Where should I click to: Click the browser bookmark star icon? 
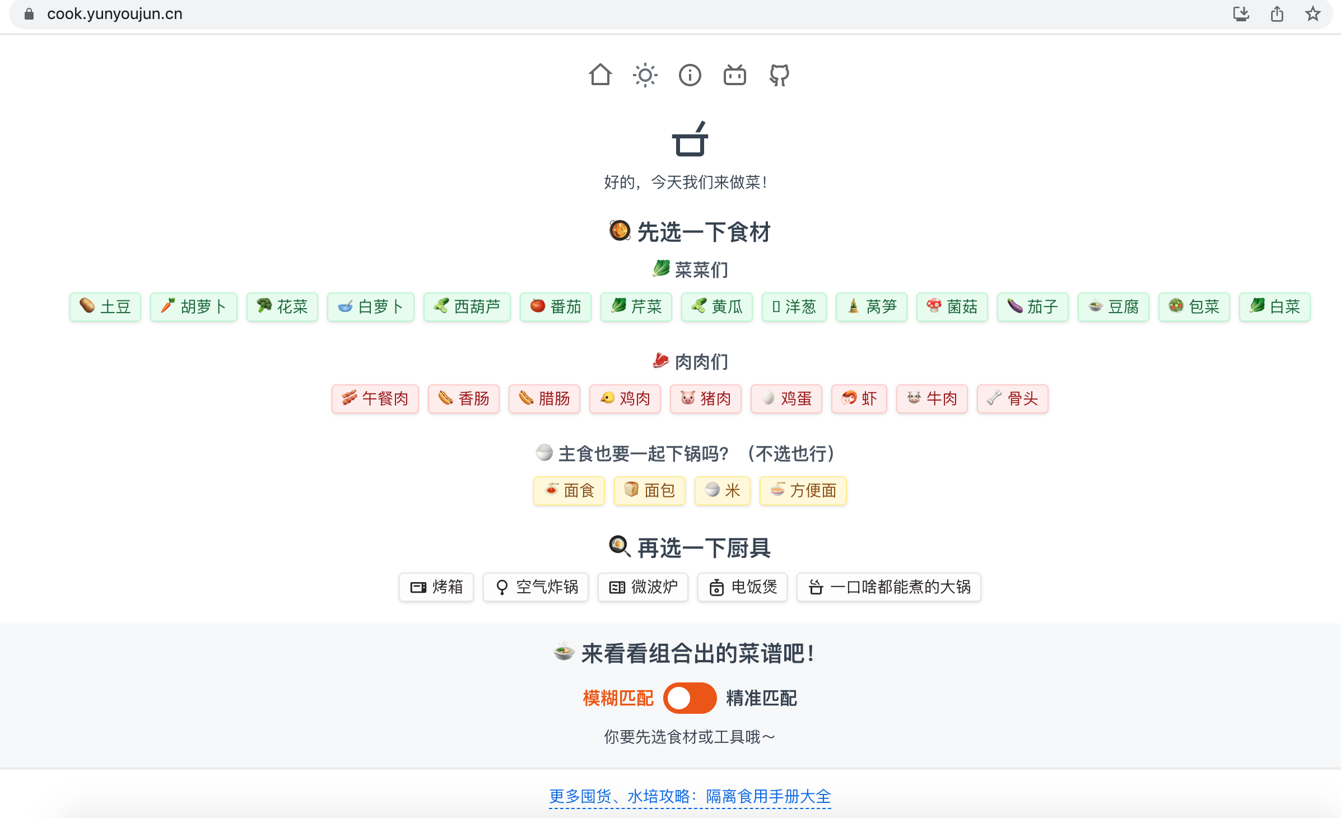point(1312,14)
